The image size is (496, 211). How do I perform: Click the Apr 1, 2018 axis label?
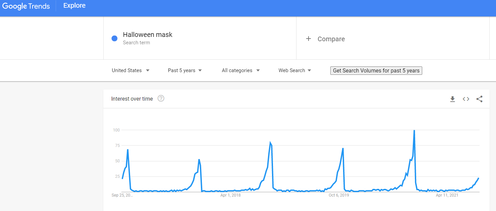pyautogui.click(x=230, y=195)
